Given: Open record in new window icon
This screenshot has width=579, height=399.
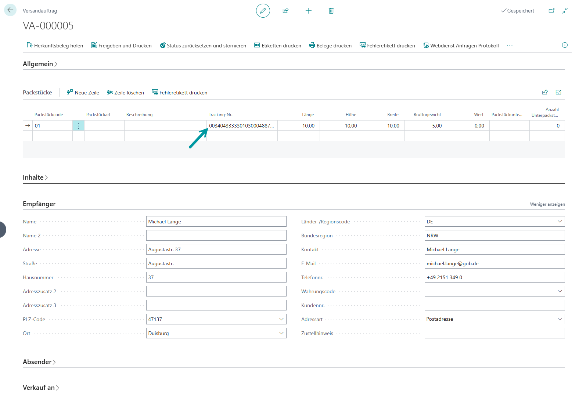Looking at the screenshot, I should 551,11.
